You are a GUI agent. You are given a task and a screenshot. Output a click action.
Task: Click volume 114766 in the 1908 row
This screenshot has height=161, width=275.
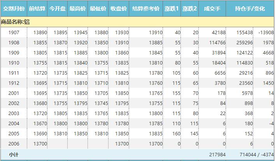point(217,43)
